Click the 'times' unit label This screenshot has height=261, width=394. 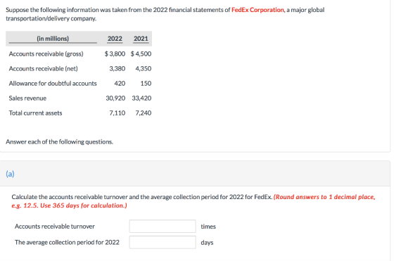click(x=208, y=227)
